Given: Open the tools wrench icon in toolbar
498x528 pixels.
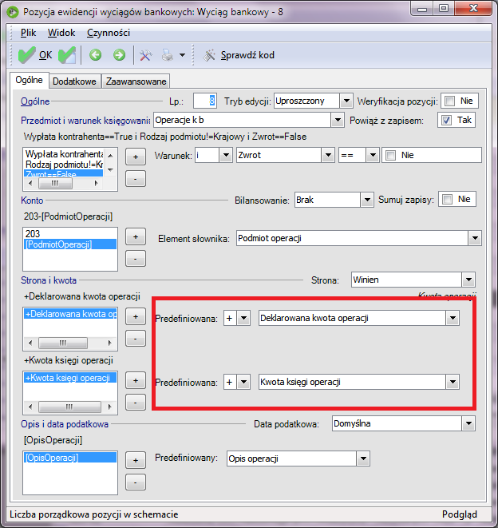Looking at the screenshot, I should 145,55.
